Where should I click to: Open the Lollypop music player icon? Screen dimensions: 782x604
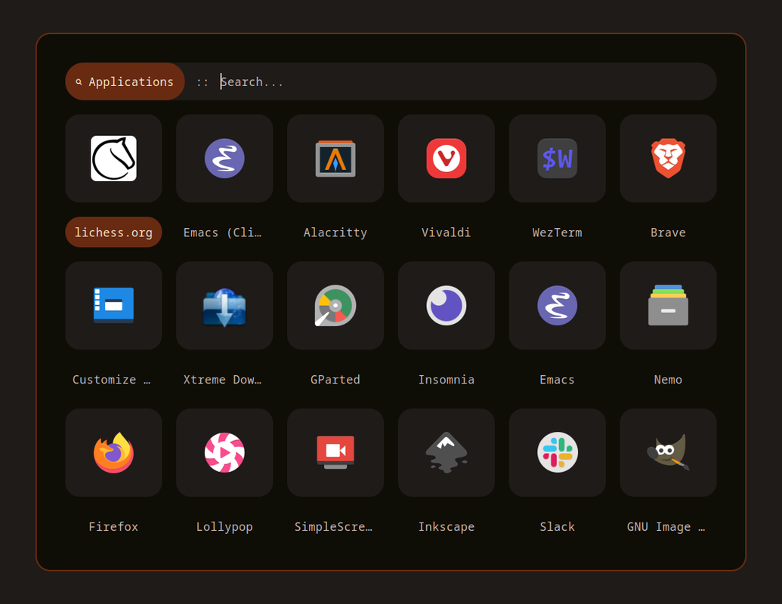point(224,452)
